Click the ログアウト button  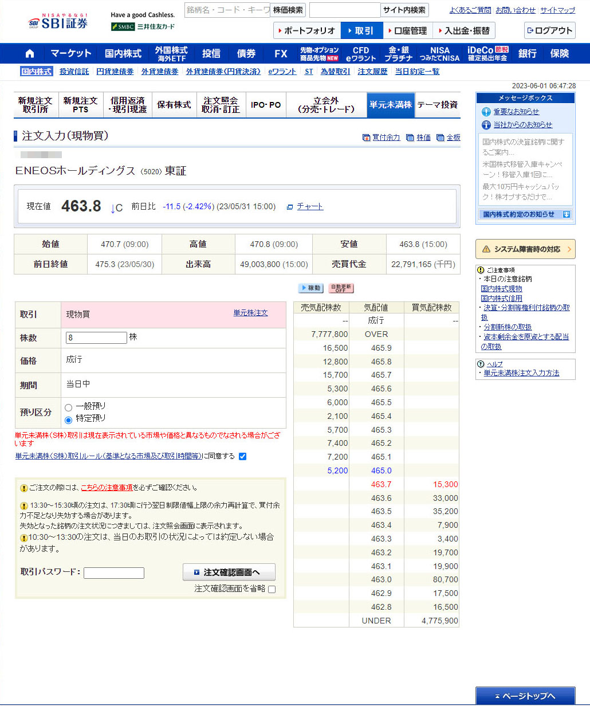coord(549,31)
